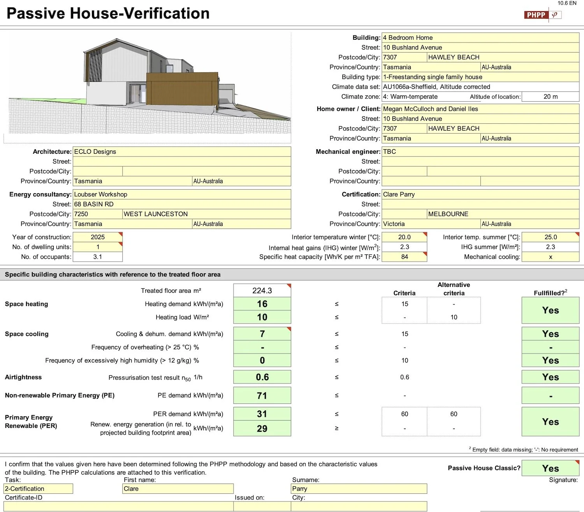Select the Mechanical engineer field 'TBC'
This screenshot has height=512, width=584.
(x=480, y=152)
